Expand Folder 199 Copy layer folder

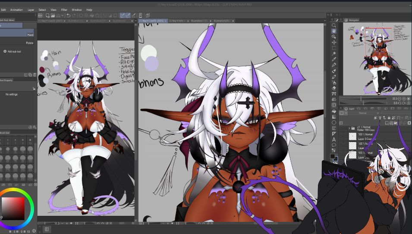click(x=349, y=128)
